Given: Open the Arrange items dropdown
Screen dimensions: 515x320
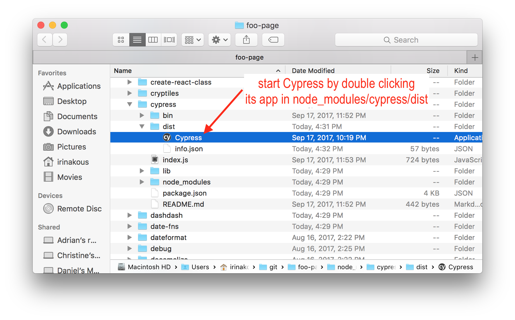Looking at the screenshot, I should 192,40.
